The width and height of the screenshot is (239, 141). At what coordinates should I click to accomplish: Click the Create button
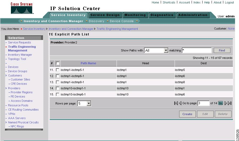[x=187, y=114]
